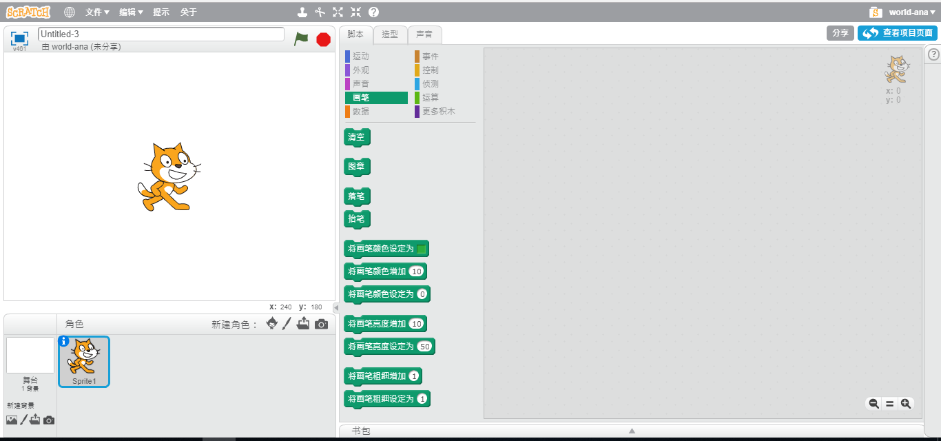Open Sprite1 info button
Viewport: 941px width, 441px height.
pyautogui.click(x=63, y=340)
